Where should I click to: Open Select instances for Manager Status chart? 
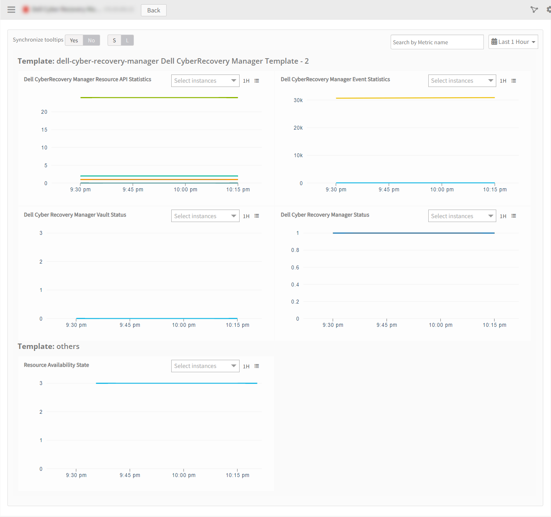462,216
